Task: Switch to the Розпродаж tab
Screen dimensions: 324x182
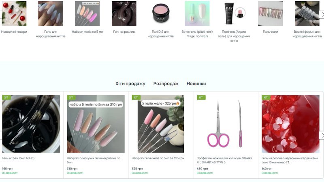Action: [166, 84]
